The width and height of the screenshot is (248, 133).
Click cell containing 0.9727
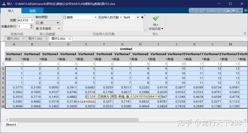(x=50, y=92)
